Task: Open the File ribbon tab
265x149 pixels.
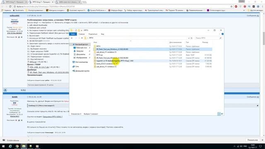Action: 73,34
